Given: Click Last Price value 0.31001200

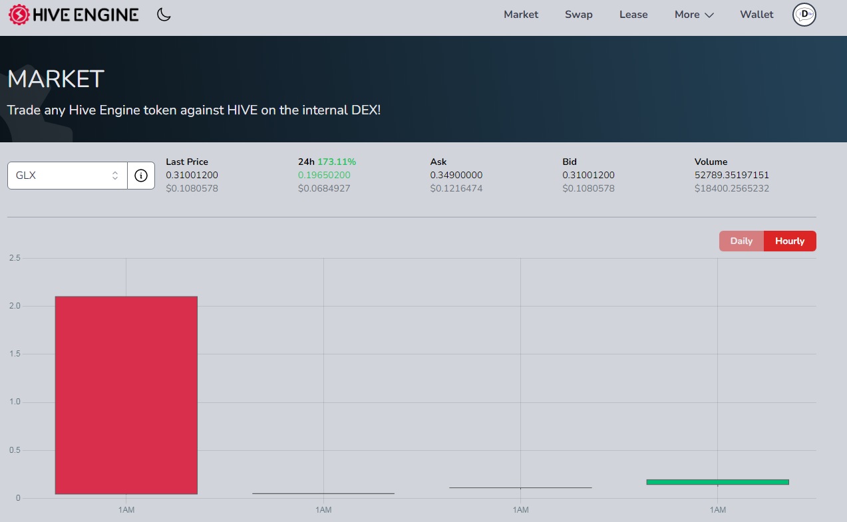Looking at the screenshot, I should click(x=192, y=175).
